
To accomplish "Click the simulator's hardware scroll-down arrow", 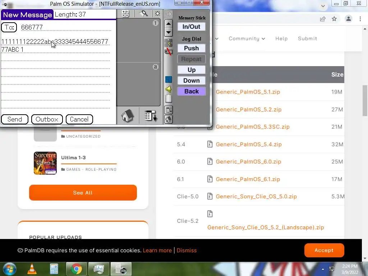I will (169, 32).
